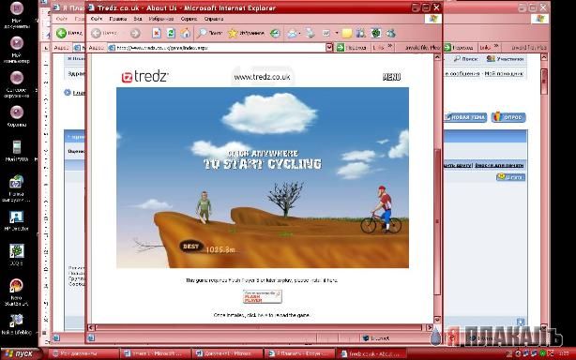576x360 pixels.
Task: Click the rightmost messenger toolbar icon
Action: pyautogui.click(x=391, y=34)
